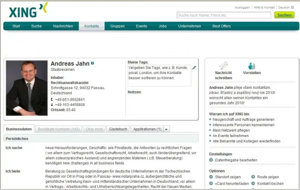This screenshot has width=300, height=190.
Task: Click the XING logo
Action: point(28,10)
